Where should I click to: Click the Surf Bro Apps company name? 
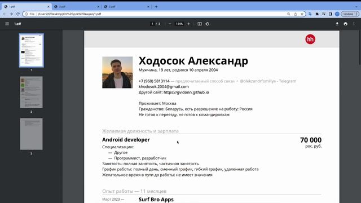[x=156, y=200]
